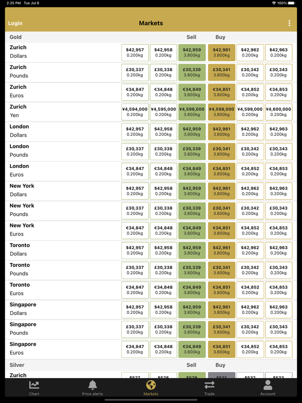Open the Zurich Euros market row
This screenshot has height=403, width=302.
coord(60,92)
